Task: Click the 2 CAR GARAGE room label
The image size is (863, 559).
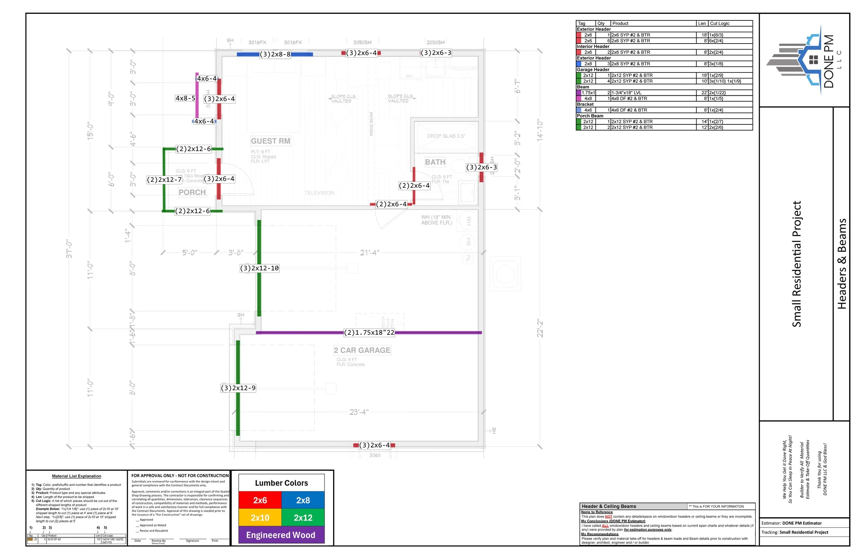Action: click(x=362, y=350)
